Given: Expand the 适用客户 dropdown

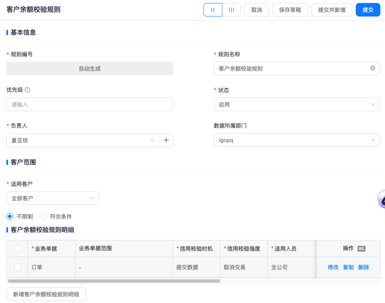Looking at the screenshot, I should pyautogui.click(x=53, y=198).
